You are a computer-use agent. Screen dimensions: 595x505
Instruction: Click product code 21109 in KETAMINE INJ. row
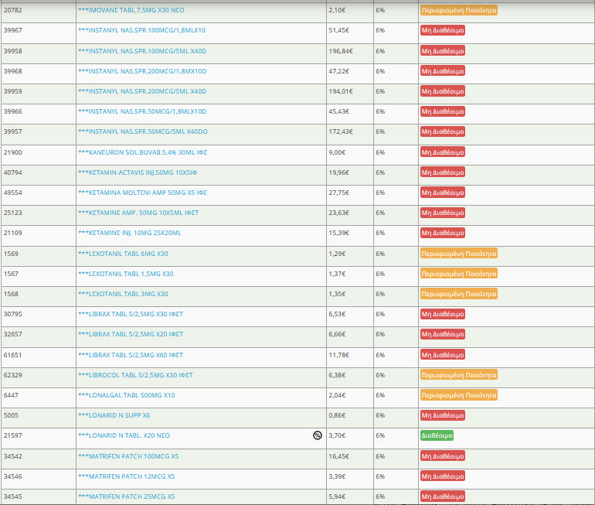pyautogui.click(x=12, y=233)
